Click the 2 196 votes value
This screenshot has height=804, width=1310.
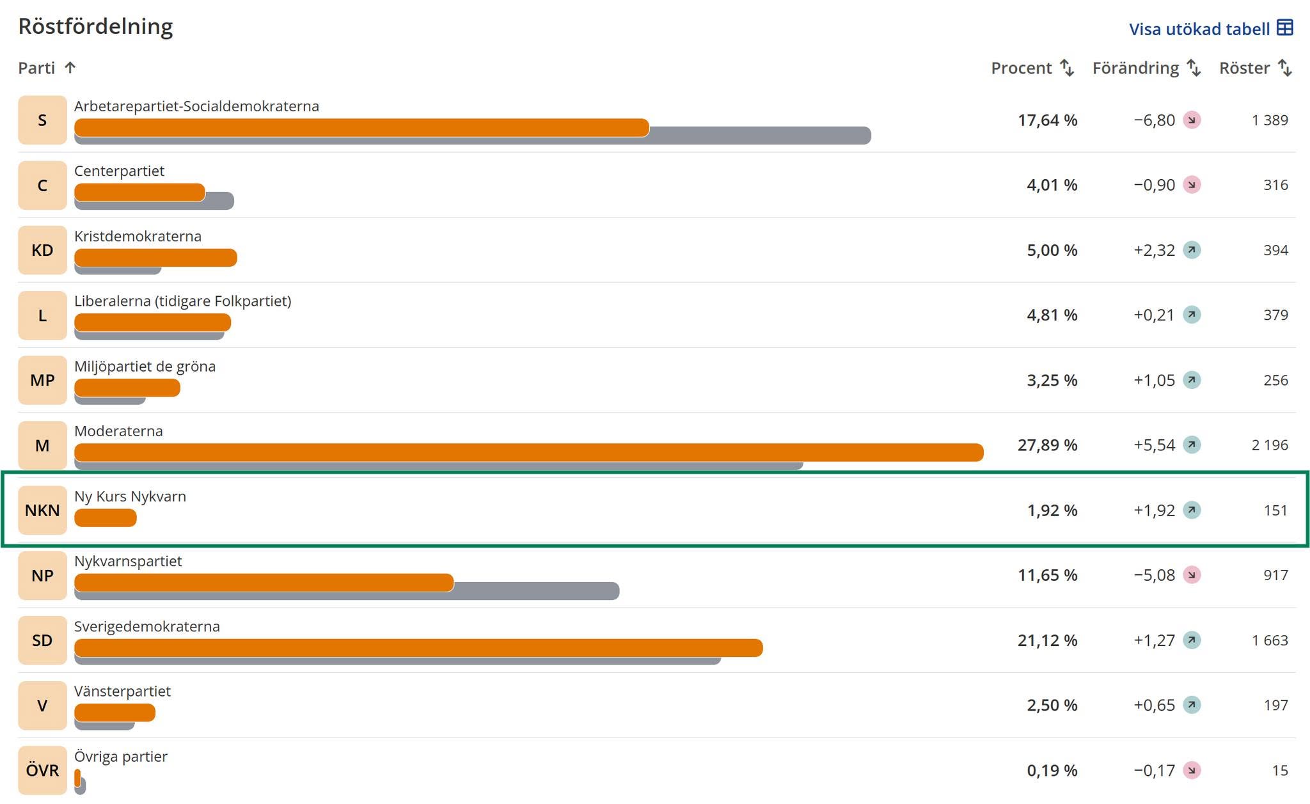pos(1270,445)
